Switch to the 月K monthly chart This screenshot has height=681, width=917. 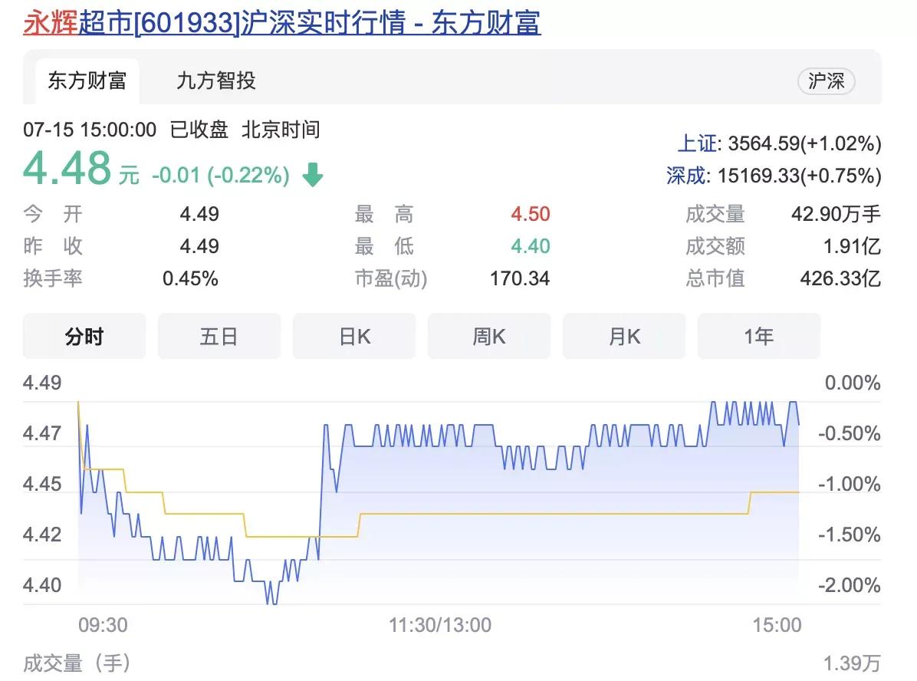point(623,336)
